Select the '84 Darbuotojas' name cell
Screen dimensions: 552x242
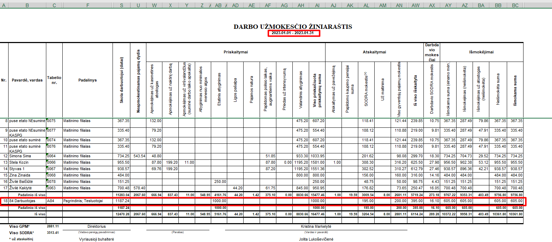[x=27, y=201]
